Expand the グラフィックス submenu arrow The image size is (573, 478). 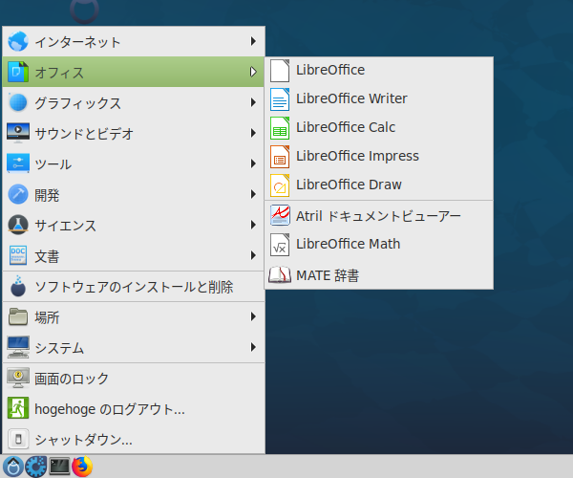point(253,102)
